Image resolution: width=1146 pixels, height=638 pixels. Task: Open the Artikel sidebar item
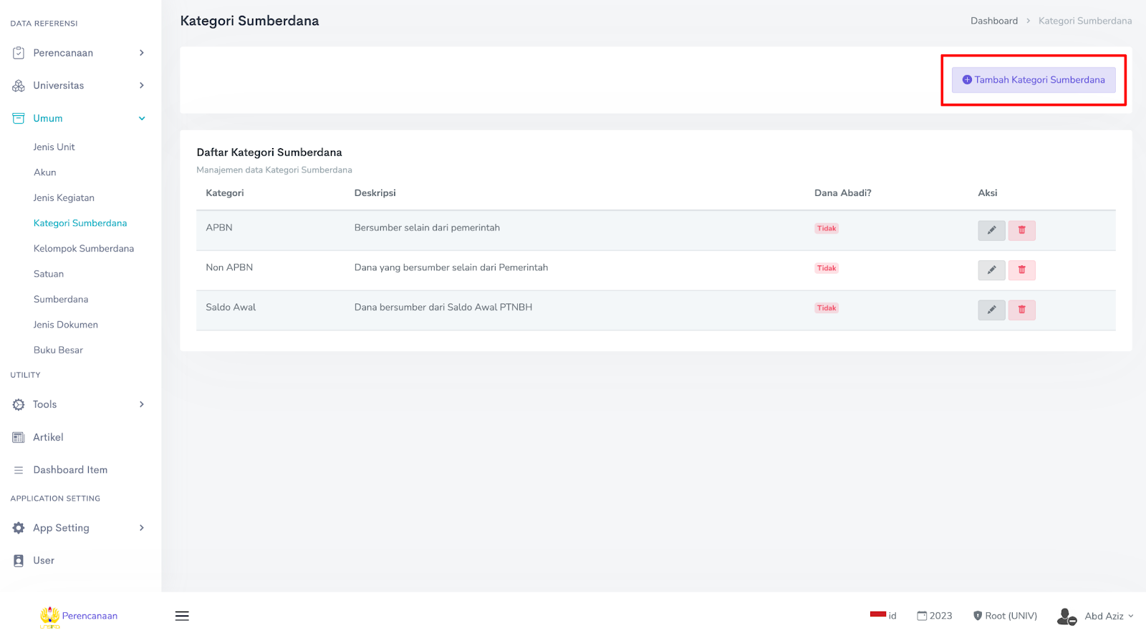(x=48, y=437)
